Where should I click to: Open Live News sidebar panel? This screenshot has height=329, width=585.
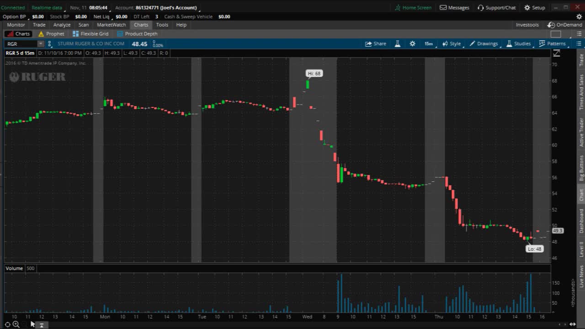[x=581, y=276]
